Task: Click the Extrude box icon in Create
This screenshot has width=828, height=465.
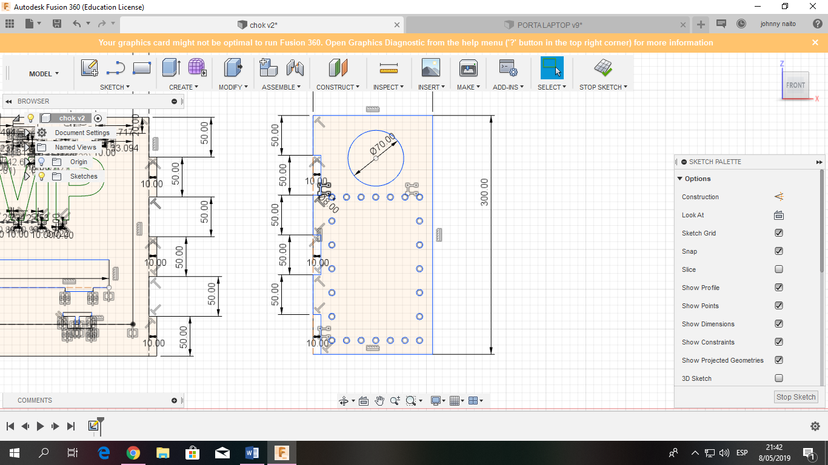Action: 171,68
